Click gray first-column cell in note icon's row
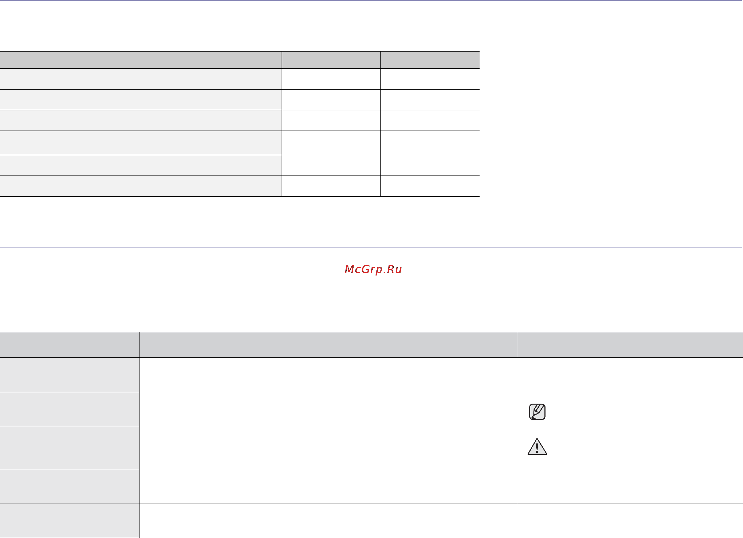This screenshot has width=743, height=538. (69, 409)
